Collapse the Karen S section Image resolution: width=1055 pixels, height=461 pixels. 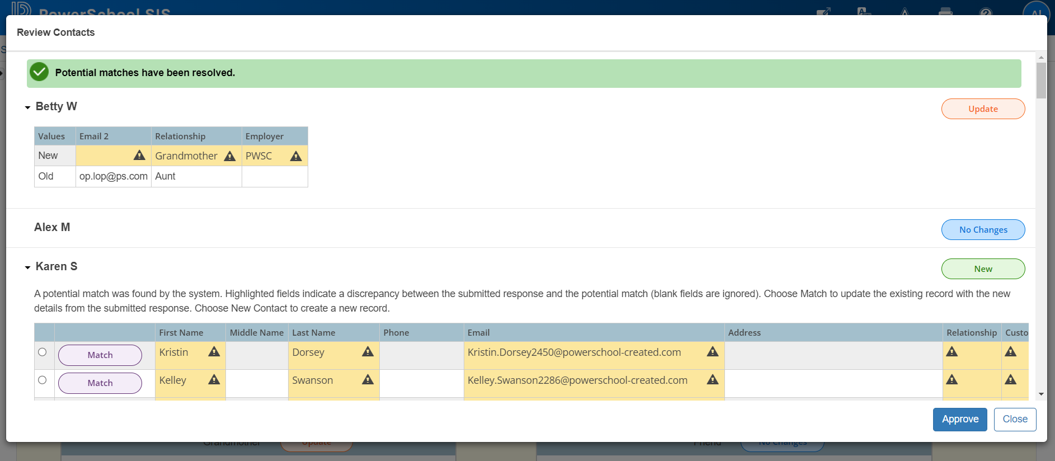27,267
